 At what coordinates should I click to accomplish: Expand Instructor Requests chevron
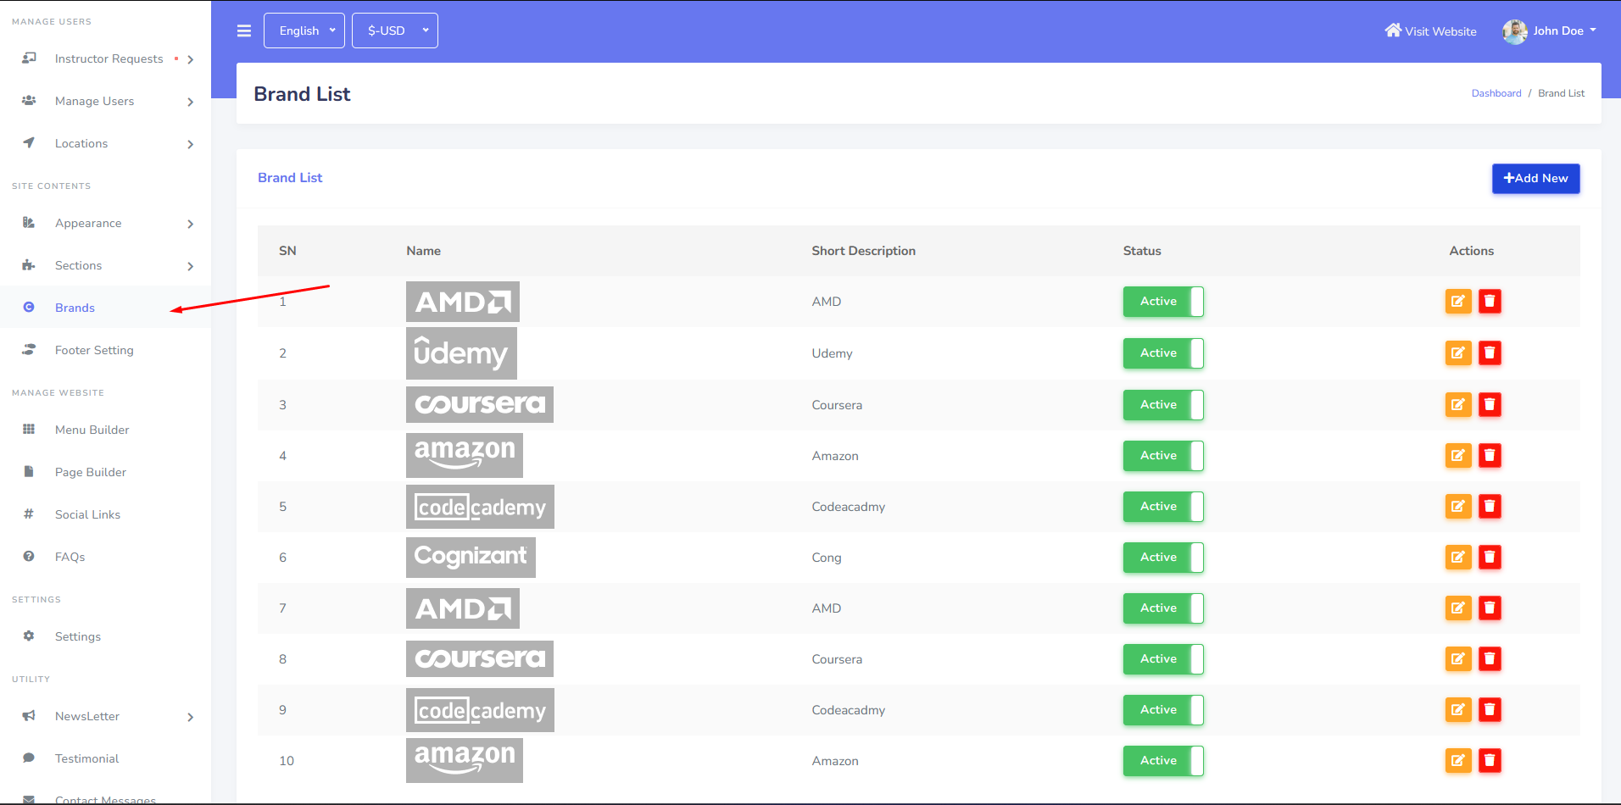tap(191, 59)
